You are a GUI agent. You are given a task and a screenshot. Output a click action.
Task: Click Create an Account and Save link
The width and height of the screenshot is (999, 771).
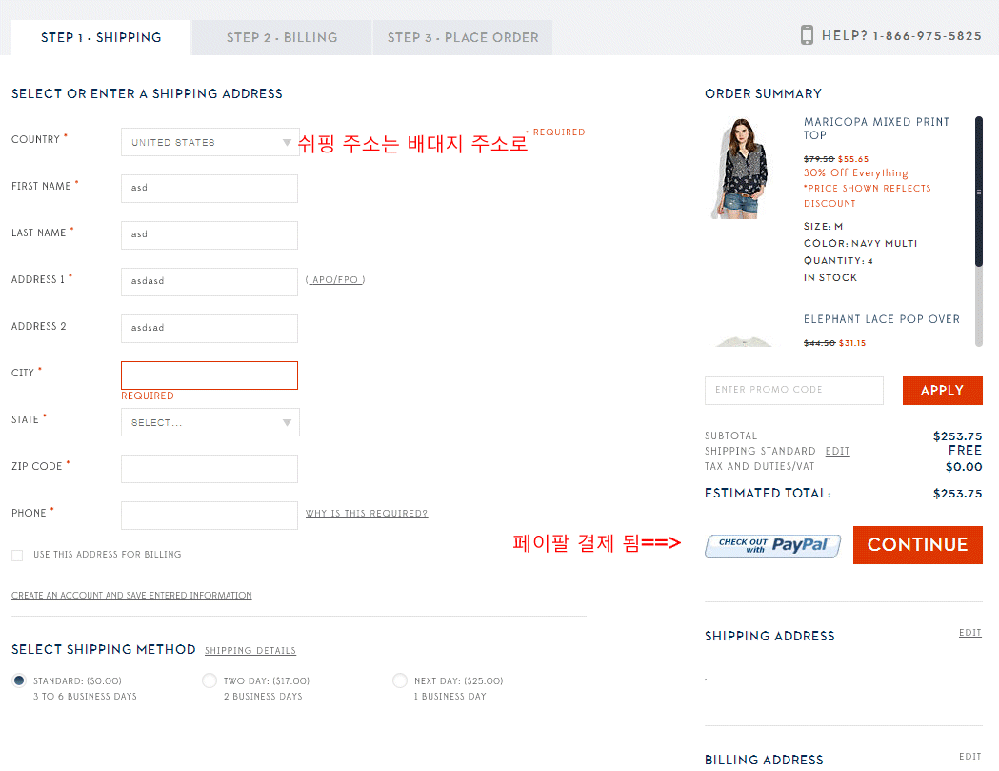[131, 596]
